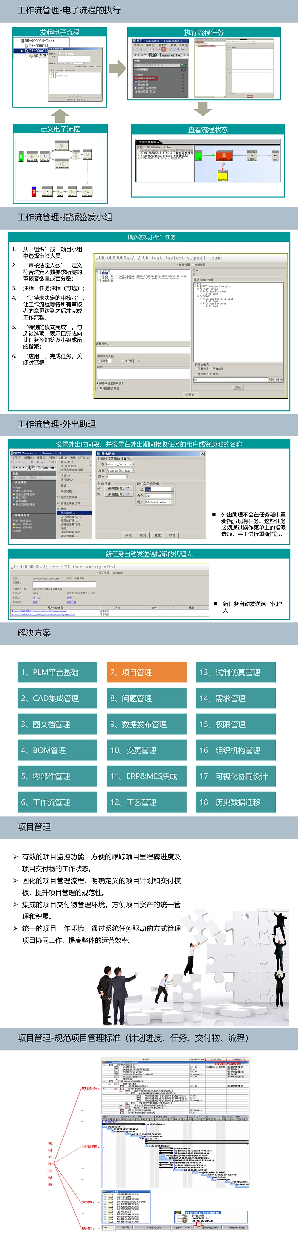The image size is (298, 1238).
Task: Click the green start node in process viewer
Action: point(199,155)
